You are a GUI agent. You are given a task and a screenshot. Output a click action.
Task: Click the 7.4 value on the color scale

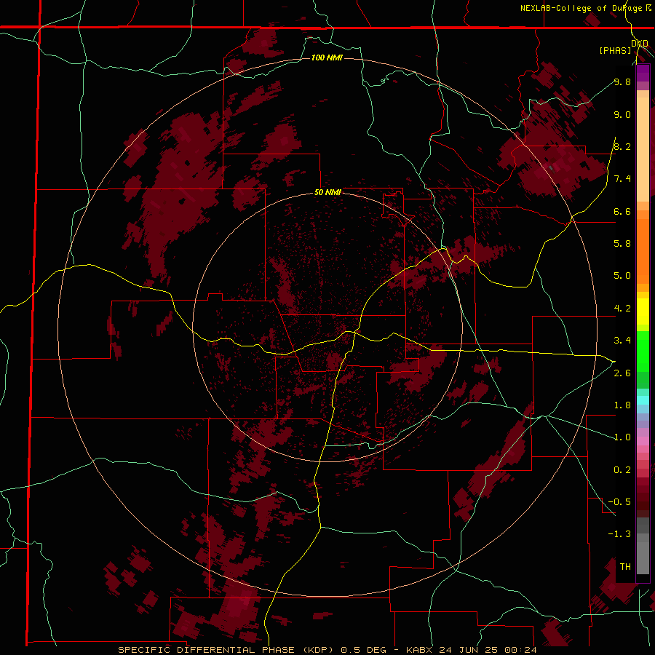(x=622, y=179)
